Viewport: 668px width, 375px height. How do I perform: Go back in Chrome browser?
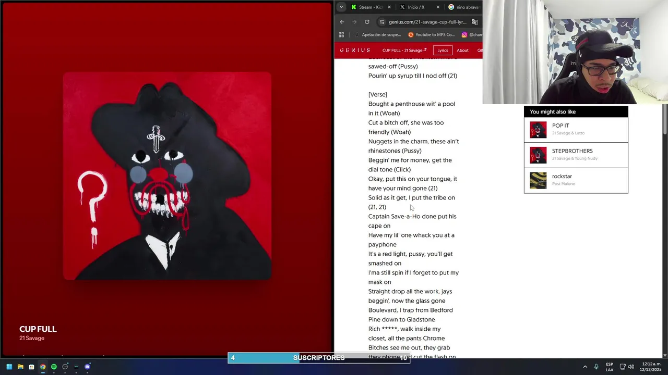[342, 22]
